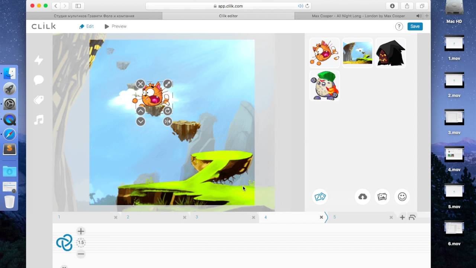Click the rotate handle on cat sprite

point(168,111)
